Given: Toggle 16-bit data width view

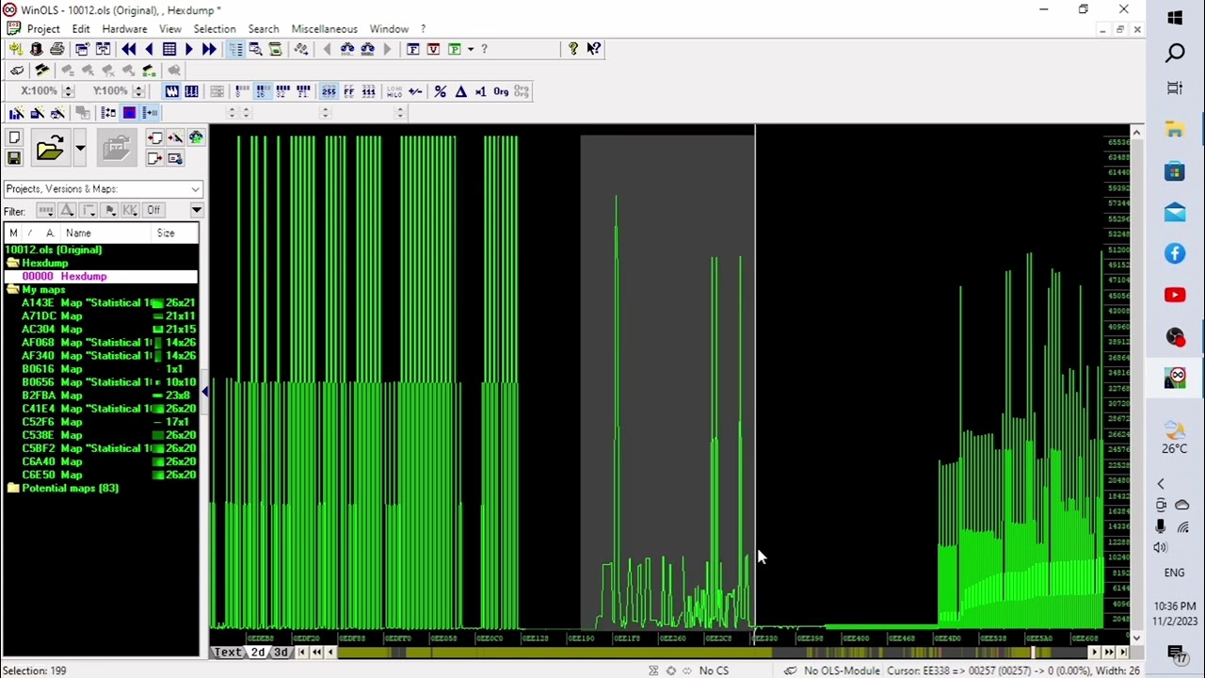Looking at the screenshot, I should point(262,91).
